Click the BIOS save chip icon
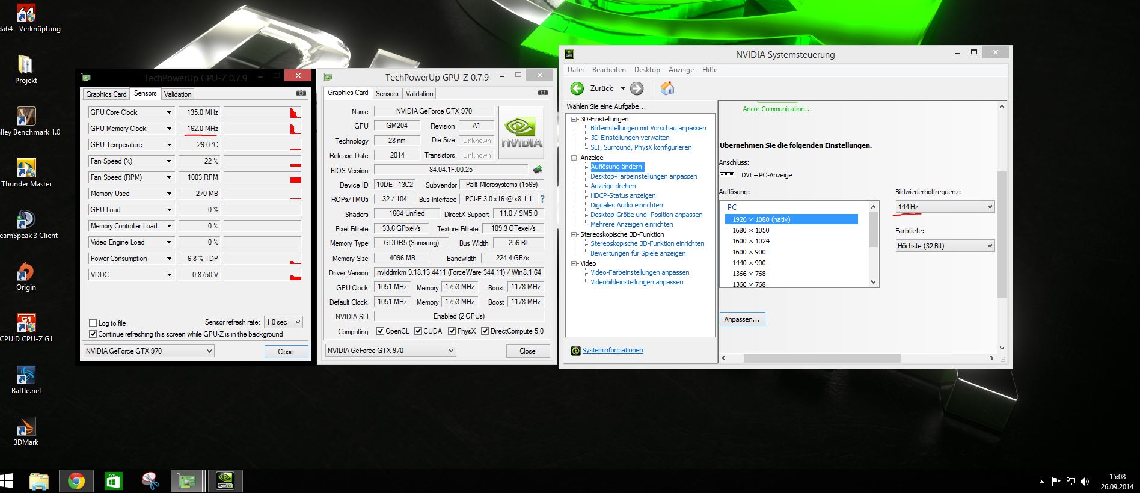This screenshot has width=1140, height=493. click(x=538, y=170)
